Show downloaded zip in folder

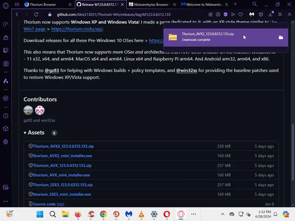(x=281, y=37)
